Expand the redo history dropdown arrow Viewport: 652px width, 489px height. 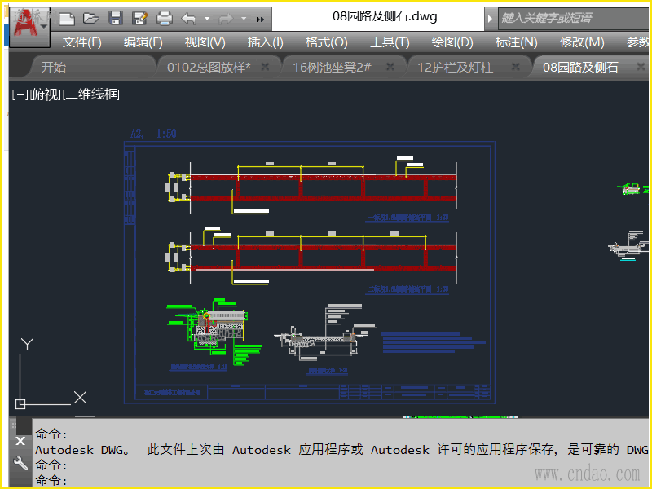click(244, 19)
